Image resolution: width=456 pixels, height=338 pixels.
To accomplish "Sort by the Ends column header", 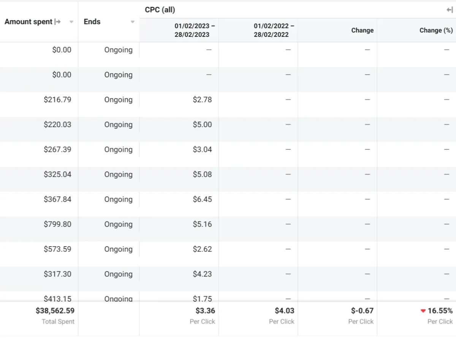I will [92, 22].
